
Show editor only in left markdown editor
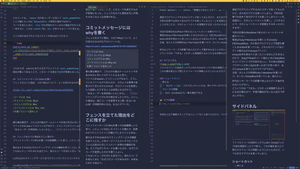point(139,7)
